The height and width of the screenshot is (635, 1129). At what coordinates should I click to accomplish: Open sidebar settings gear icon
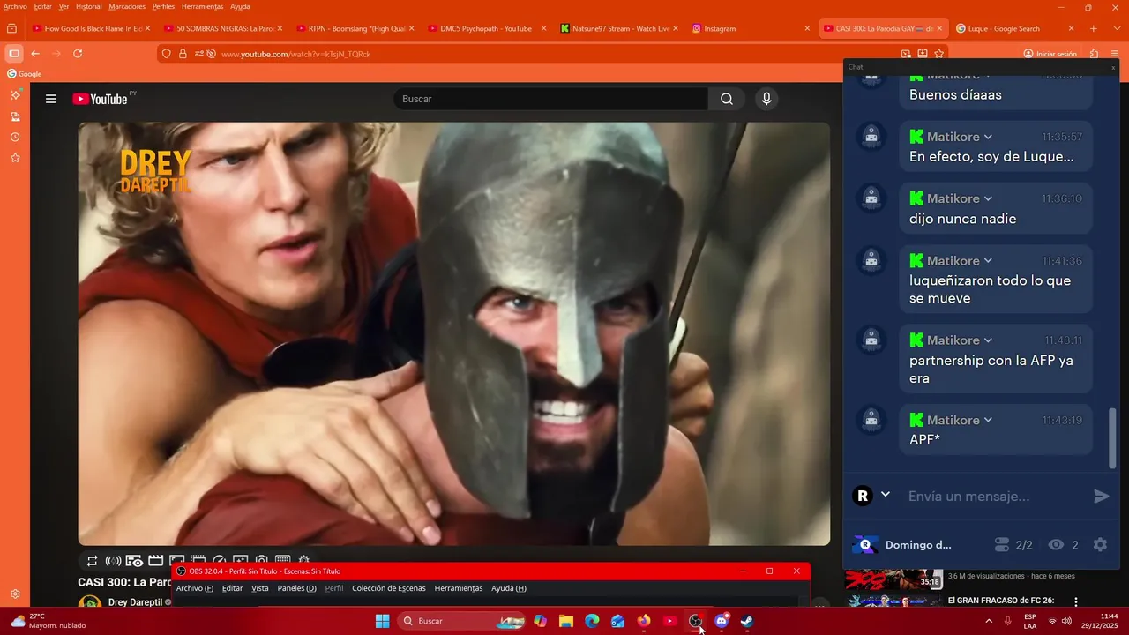coord(15,594)
